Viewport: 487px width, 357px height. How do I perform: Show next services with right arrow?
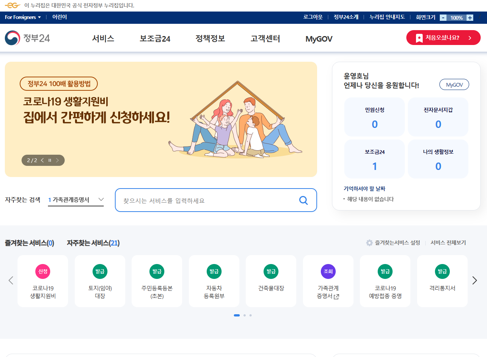(475, 280)
